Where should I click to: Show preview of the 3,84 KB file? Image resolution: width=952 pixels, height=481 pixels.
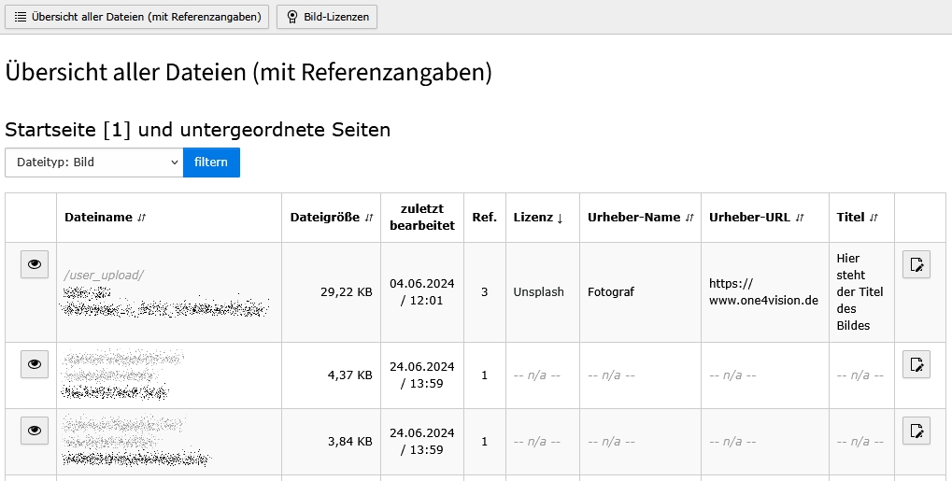click(35, 431)
